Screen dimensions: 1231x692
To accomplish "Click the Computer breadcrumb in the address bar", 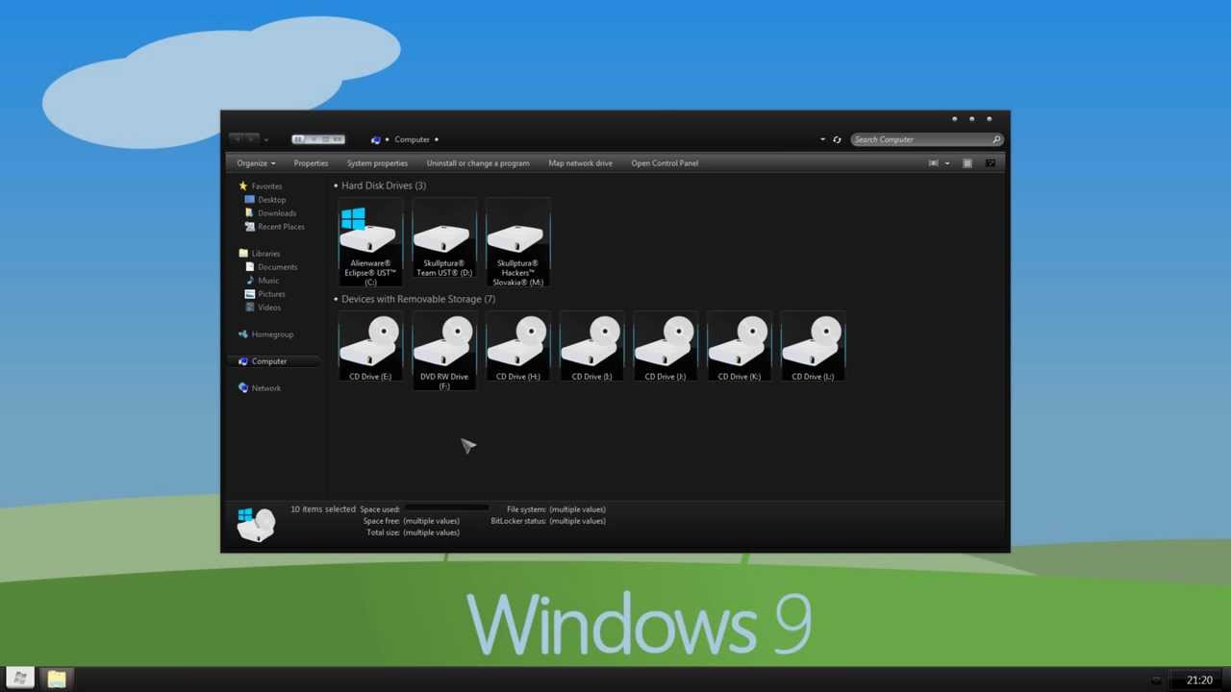I will (x=412, y=139).
